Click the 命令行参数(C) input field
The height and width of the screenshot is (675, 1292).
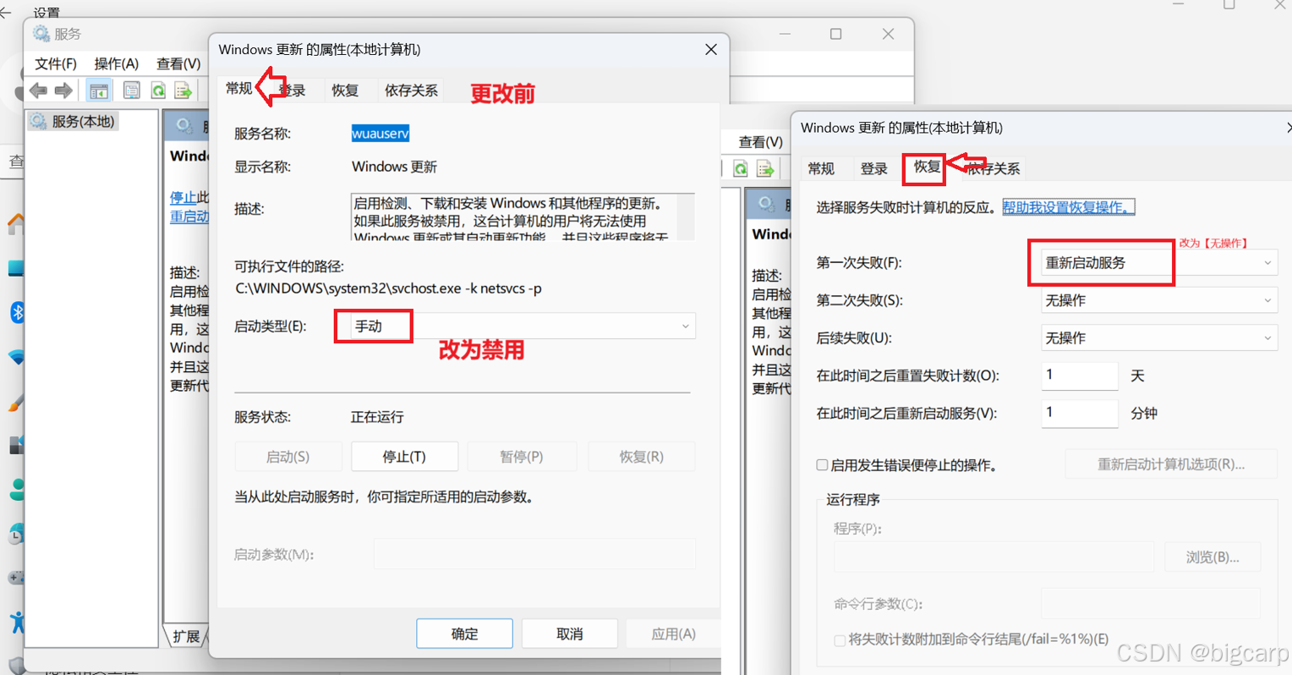tap(1151, 603)
